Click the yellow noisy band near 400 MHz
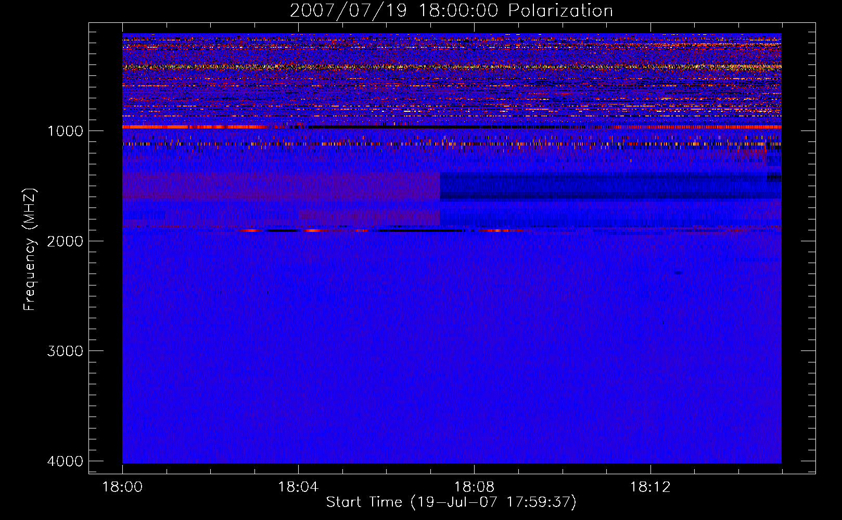Viewport: 842px width, 520px height. coord(452,67)
